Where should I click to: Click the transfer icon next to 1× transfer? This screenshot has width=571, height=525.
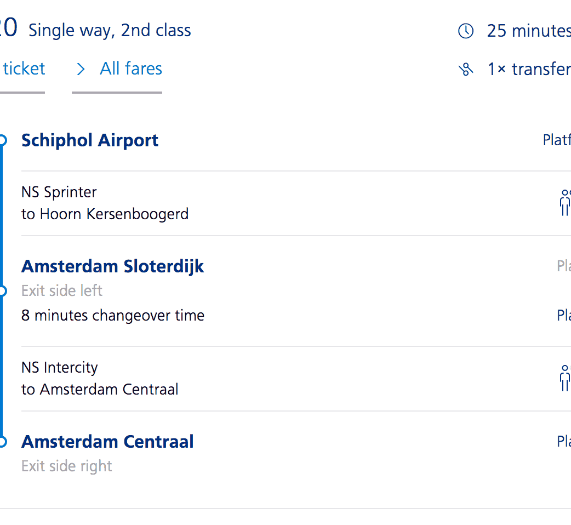click(465, 70)
